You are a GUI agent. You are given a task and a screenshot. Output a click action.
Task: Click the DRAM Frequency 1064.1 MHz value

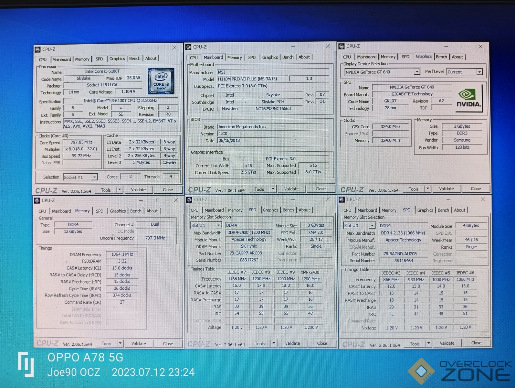point(122,254)
